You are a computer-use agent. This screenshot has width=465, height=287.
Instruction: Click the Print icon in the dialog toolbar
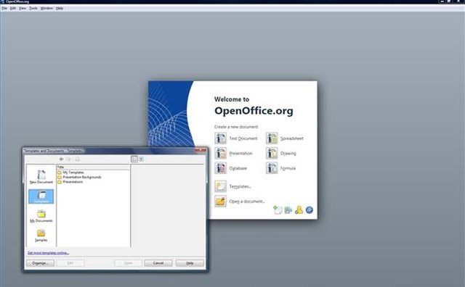[x=78, y=159]
